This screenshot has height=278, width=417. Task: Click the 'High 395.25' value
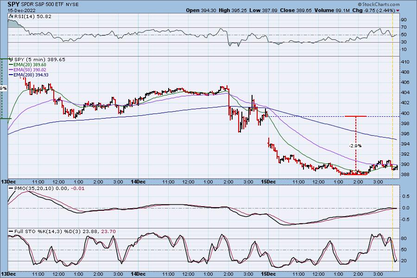233,10
